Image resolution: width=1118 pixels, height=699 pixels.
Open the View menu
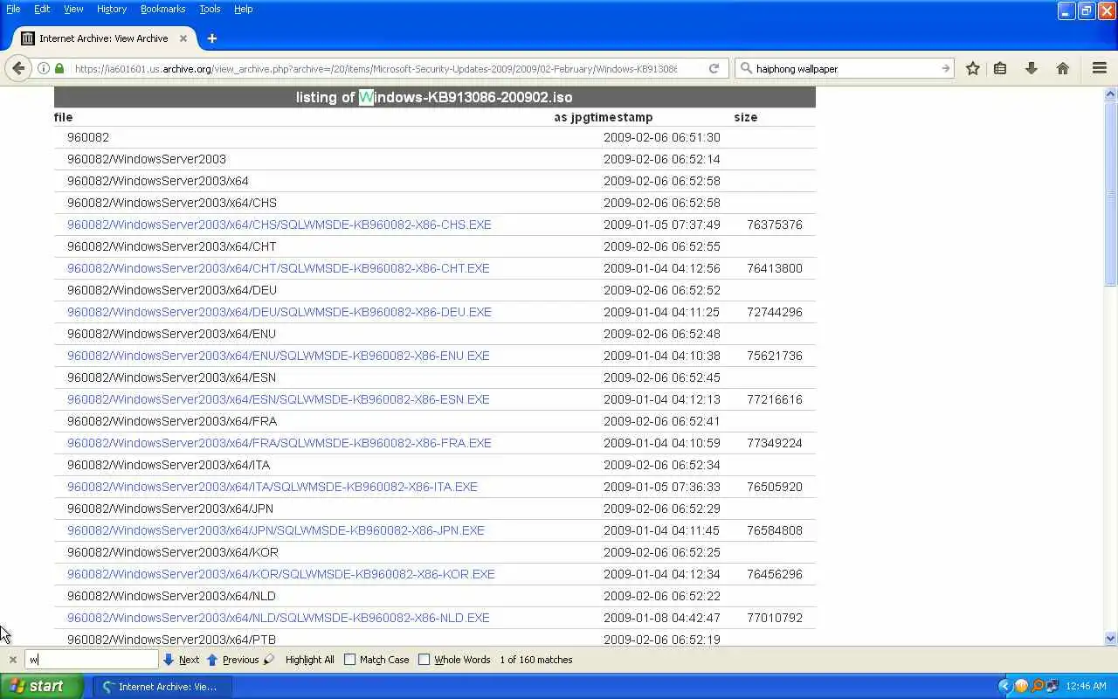point(73,9)
